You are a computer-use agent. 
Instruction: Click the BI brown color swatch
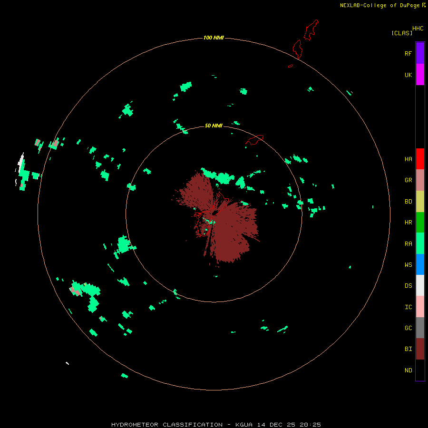point(420,349)
